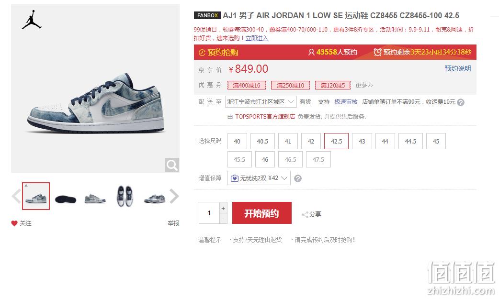Click the Jordan Jumpman logo
The height and width of the screenshot is (299, 499).
(x=32, y=20)
